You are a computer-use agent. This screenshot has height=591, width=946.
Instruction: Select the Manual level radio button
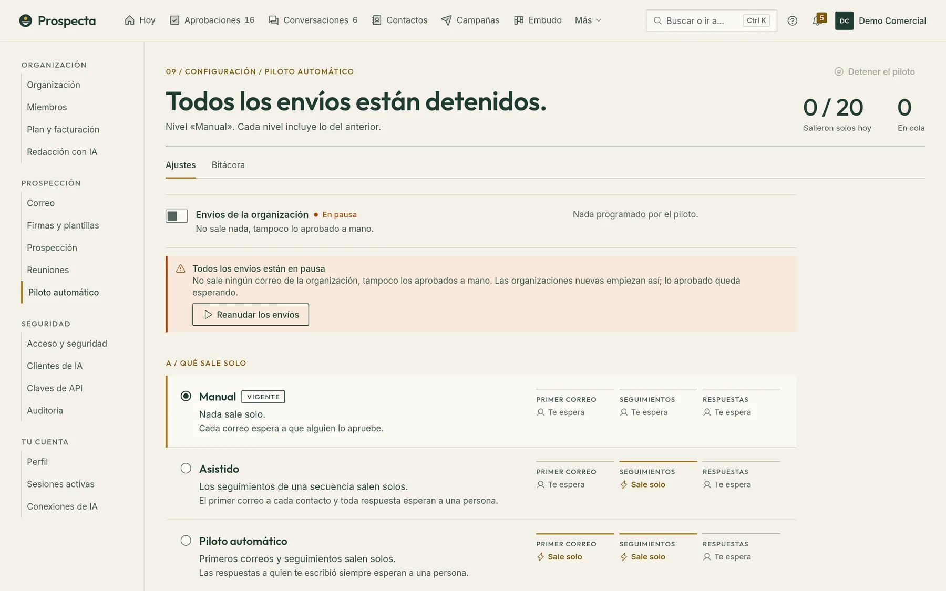186,396
